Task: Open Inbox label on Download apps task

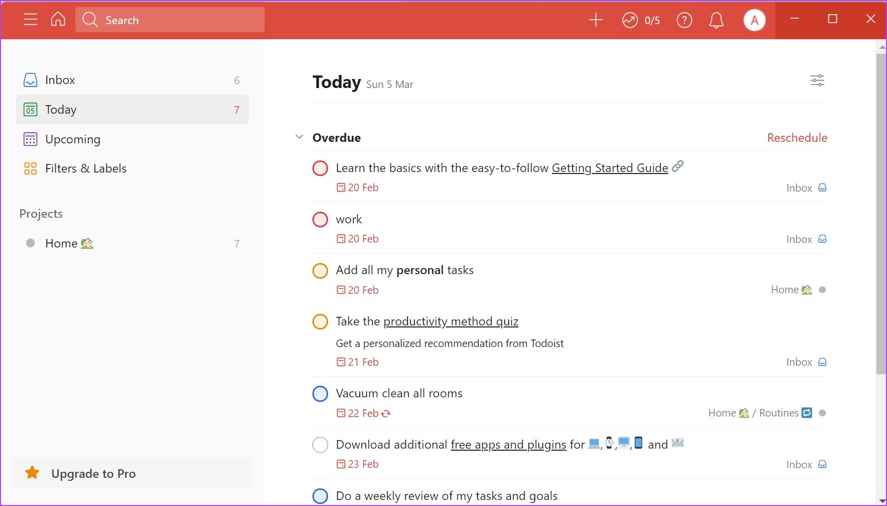Action: [807, 465]
